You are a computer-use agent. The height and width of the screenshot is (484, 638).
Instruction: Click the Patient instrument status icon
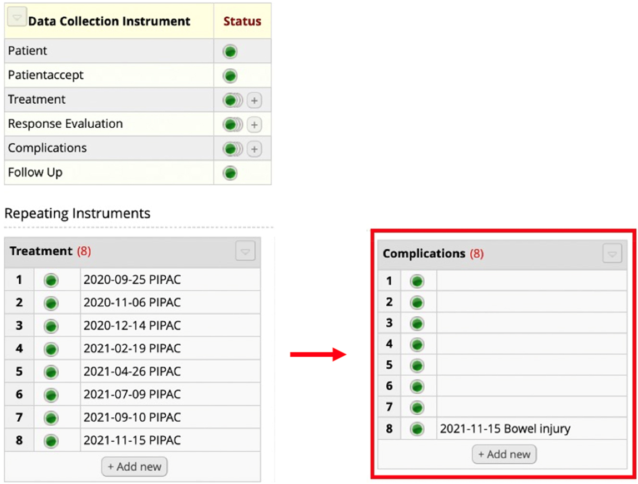pos(230,51)
